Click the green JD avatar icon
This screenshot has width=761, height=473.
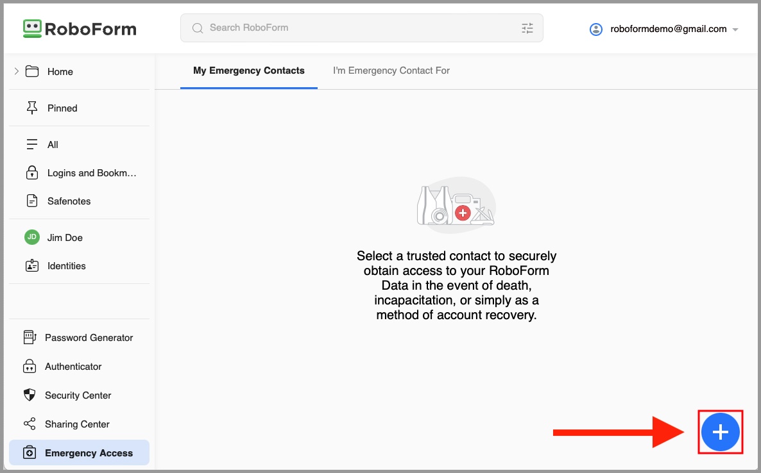32,237
